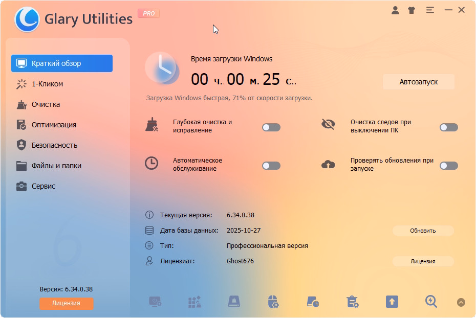The height and width of the screenshot is (318, 476).
Task: Open the user account menu icon
Action: coord(395,10)
